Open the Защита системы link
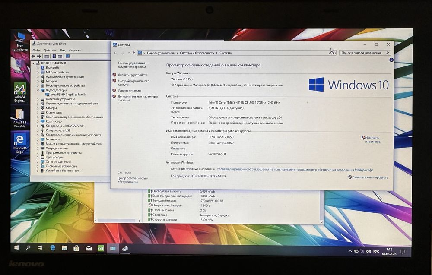The image size is (432, 275). click(129, 90)
